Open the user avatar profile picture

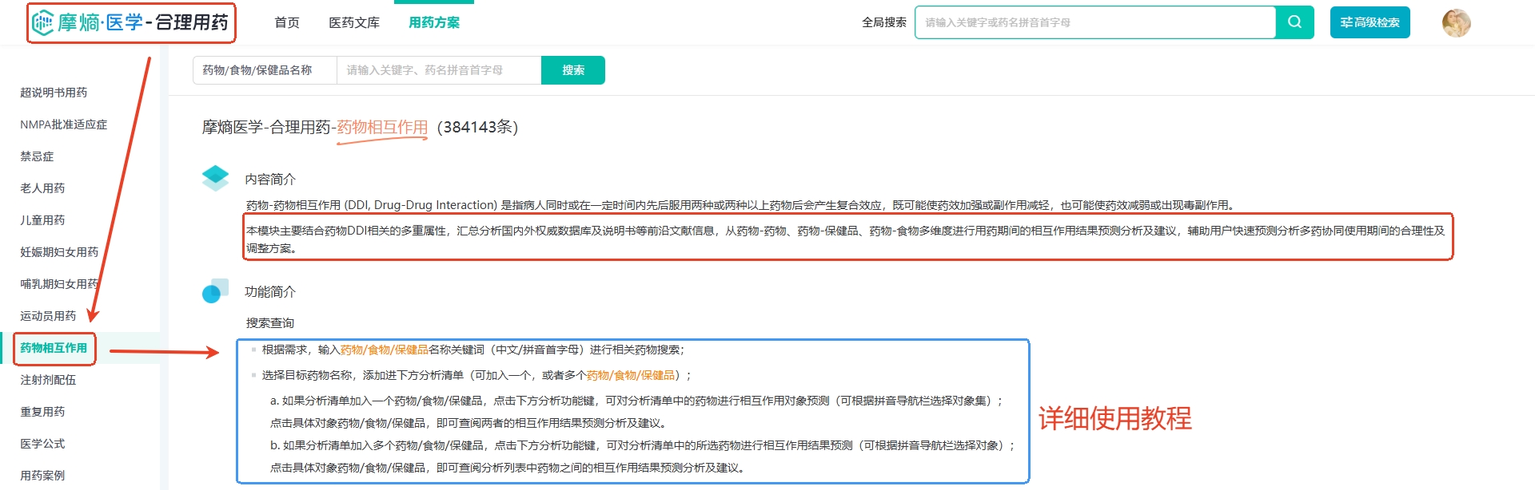click(x=1456, y=23)
